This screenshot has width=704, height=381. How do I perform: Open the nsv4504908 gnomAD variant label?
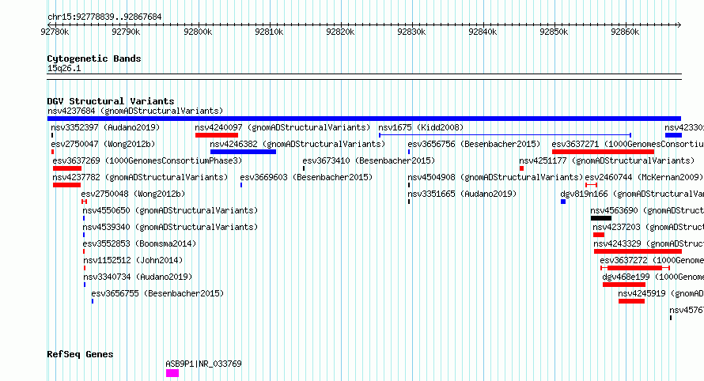pos(495,177)
